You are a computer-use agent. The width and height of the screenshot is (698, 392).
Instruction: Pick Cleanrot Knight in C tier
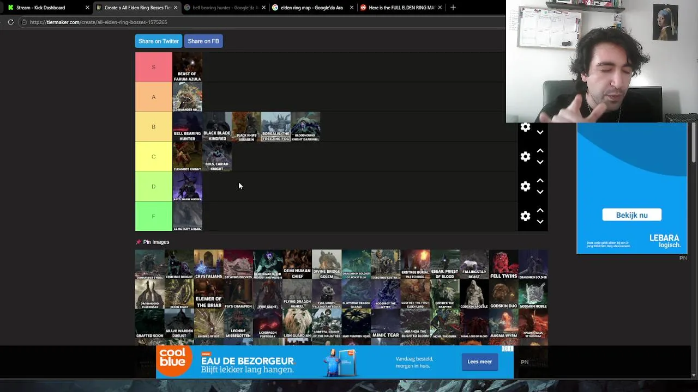(188, 157)
